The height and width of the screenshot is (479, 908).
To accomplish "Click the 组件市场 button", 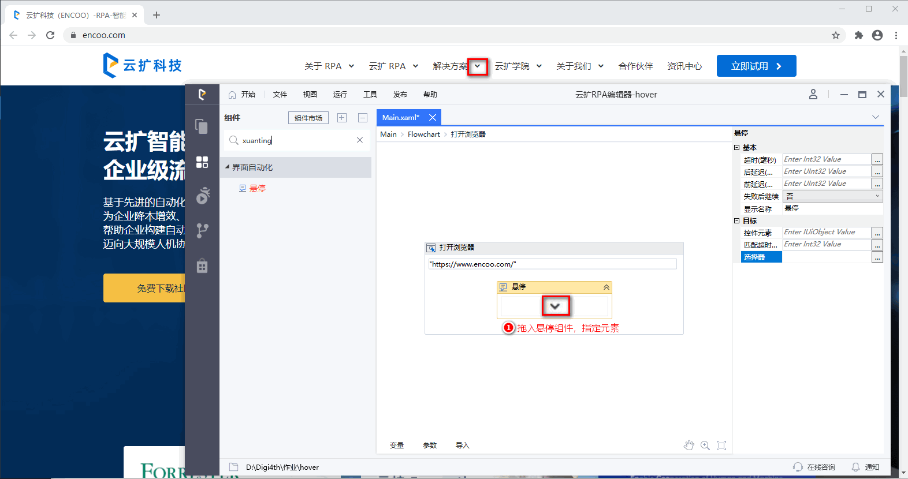I will tap(308, 118).
